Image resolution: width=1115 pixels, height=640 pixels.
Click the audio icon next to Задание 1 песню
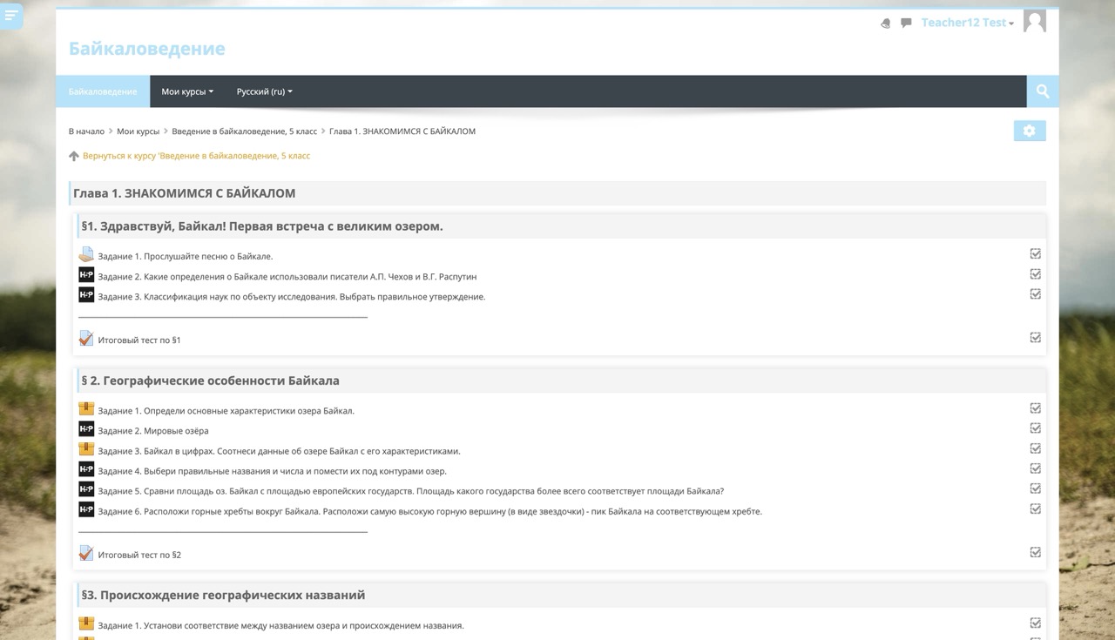[x=86, y=255]
